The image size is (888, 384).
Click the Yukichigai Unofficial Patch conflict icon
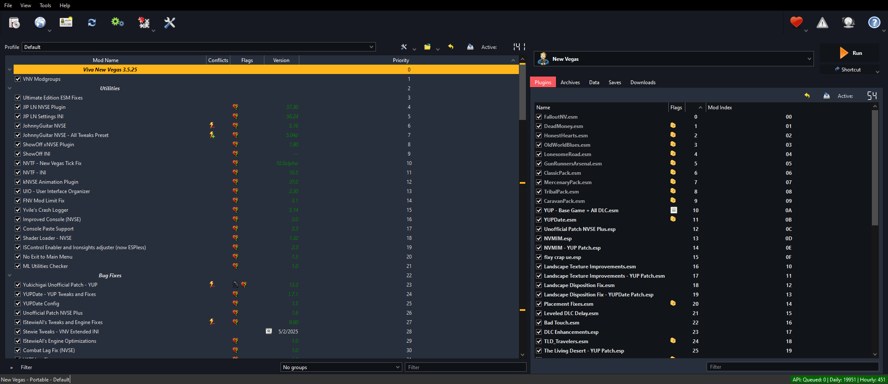point(212,284)
